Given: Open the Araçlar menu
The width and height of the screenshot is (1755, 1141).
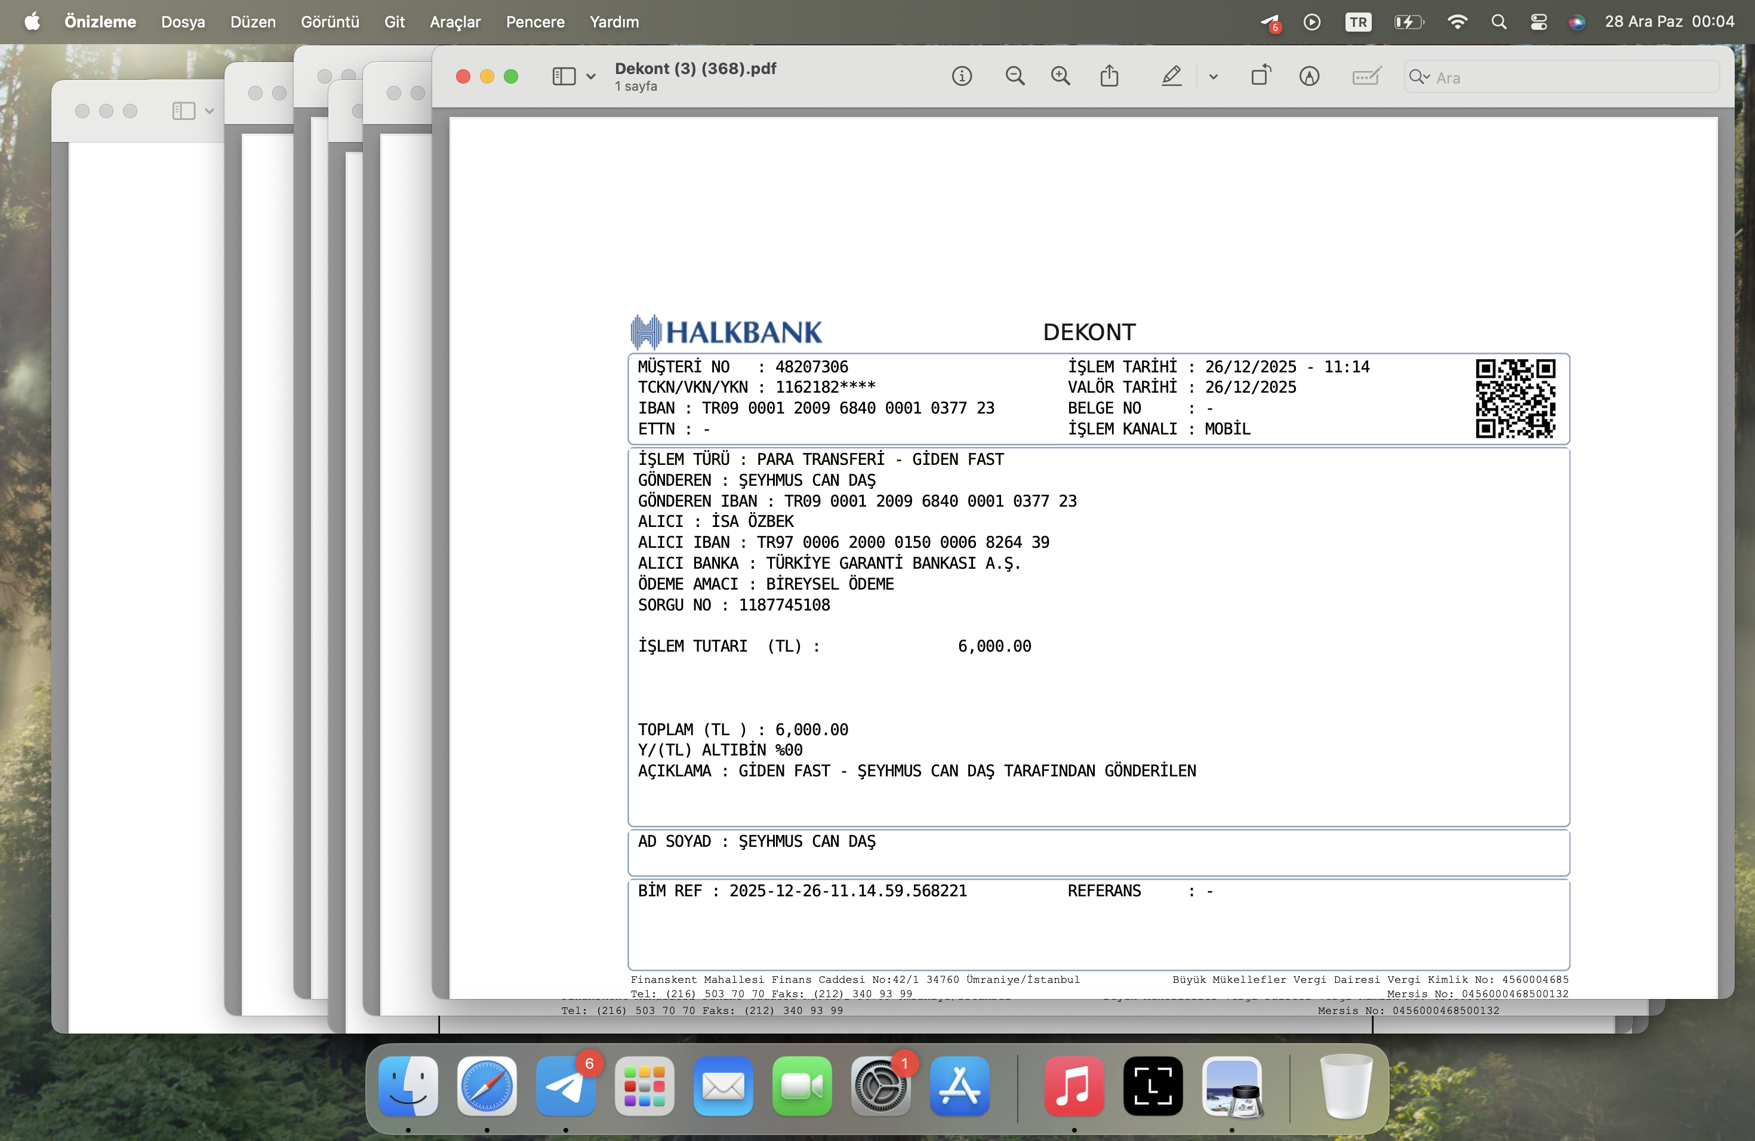Looking at the screenshot, I should click(455, 22).
